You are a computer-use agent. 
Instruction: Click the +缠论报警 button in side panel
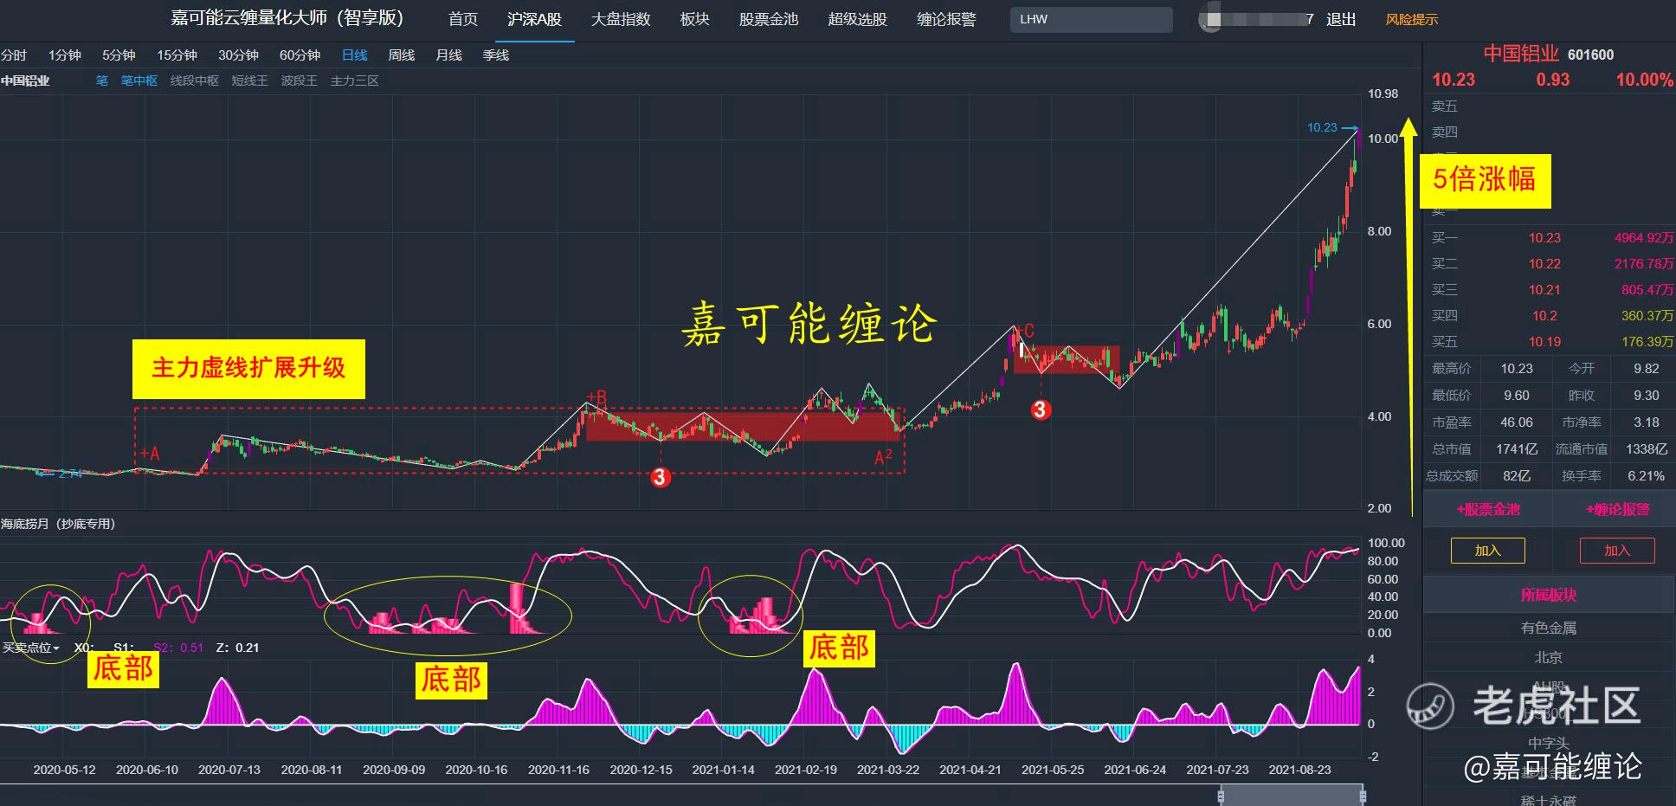[1617, 509]
